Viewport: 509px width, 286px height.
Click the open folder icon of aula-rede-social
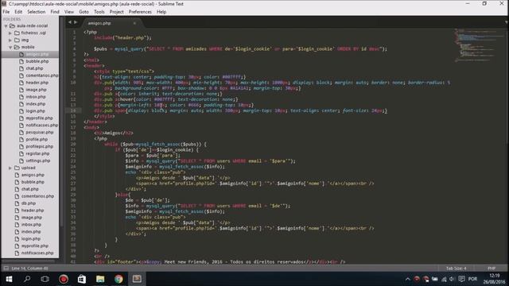pyautogui.click(x=13, y=25)
